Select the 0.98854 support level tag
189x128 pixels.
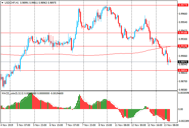point(183,70)
